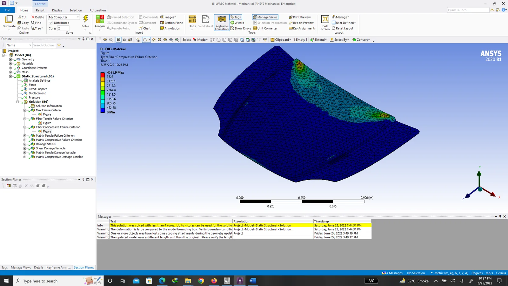
Task: Open the Images dropdown
Action: click(168, 17)
